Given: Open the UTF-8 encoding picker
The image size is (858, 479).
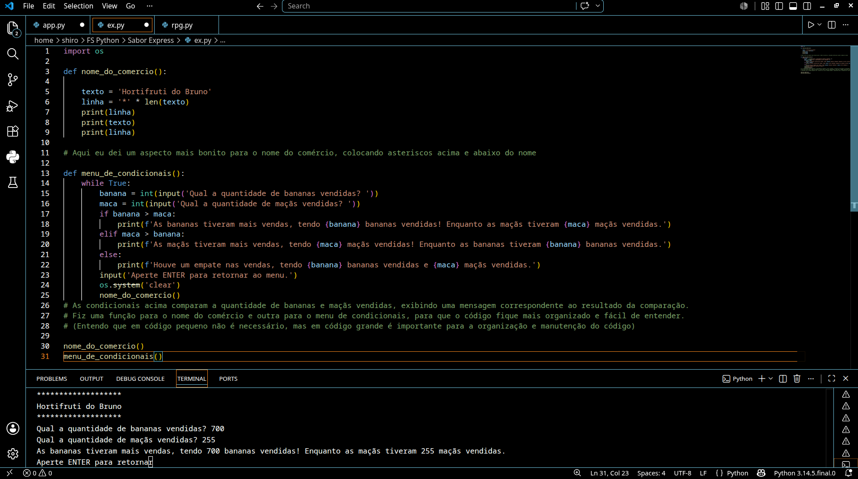Looking at the screenshot, I should point(682,473).
